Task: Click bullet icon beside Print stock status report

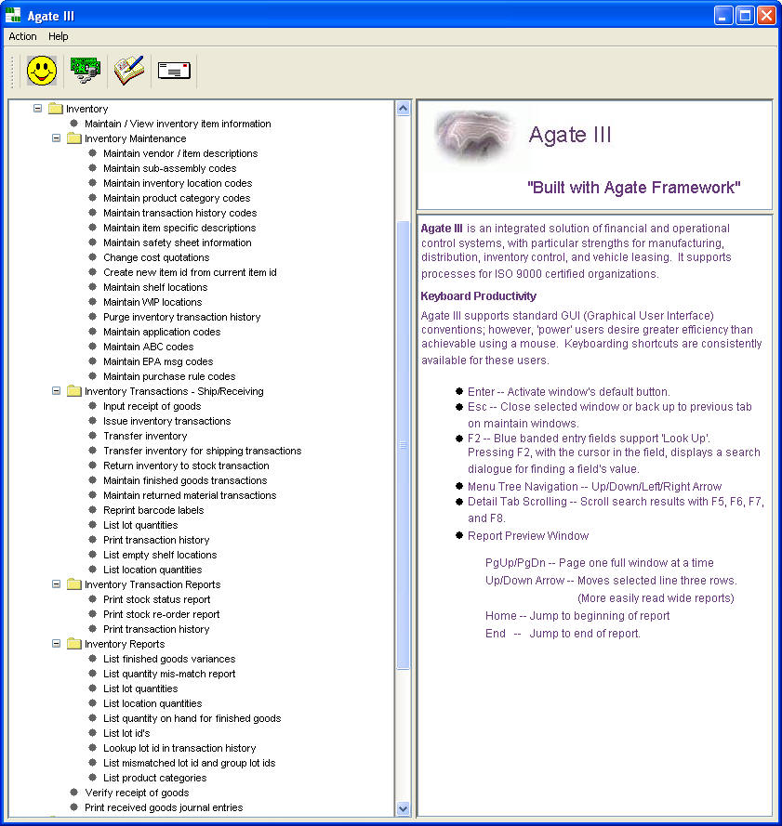Action: (92, 599)
